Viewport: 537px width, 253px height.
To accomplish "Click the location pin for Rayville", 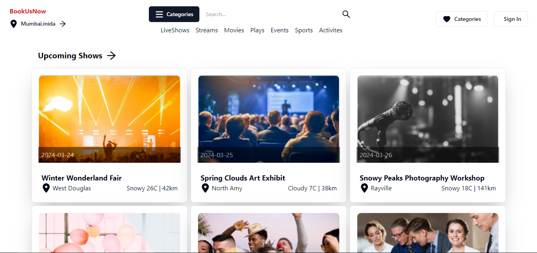I will [364, 188].
